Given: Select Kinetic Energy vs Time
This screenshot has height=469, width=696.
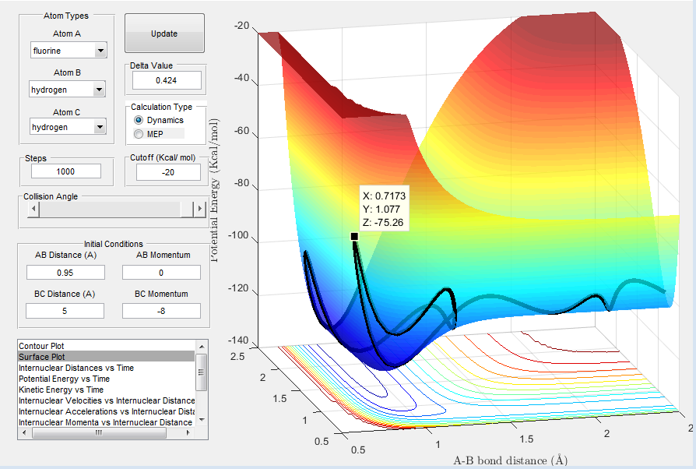Looking at the screenshot, I should click(x=107, y=390).
